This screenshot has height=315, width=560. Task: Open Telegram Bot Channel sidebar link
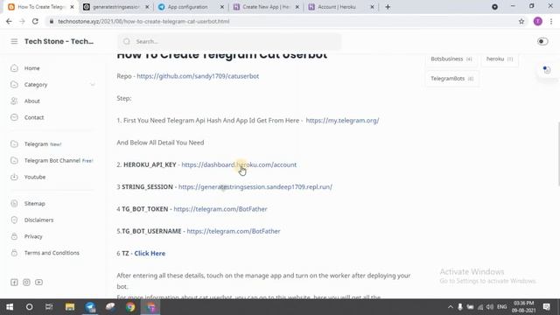click(x=59, y=161)
